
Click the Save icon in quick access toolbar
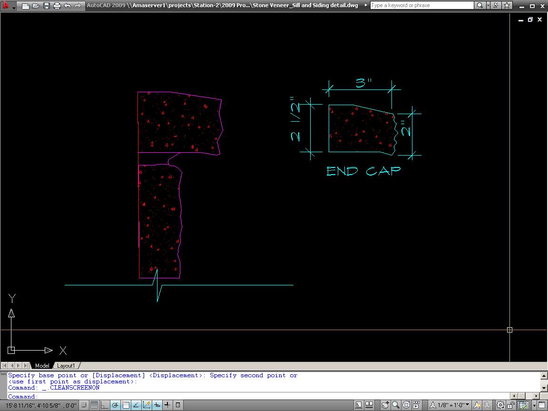(47, 6)
